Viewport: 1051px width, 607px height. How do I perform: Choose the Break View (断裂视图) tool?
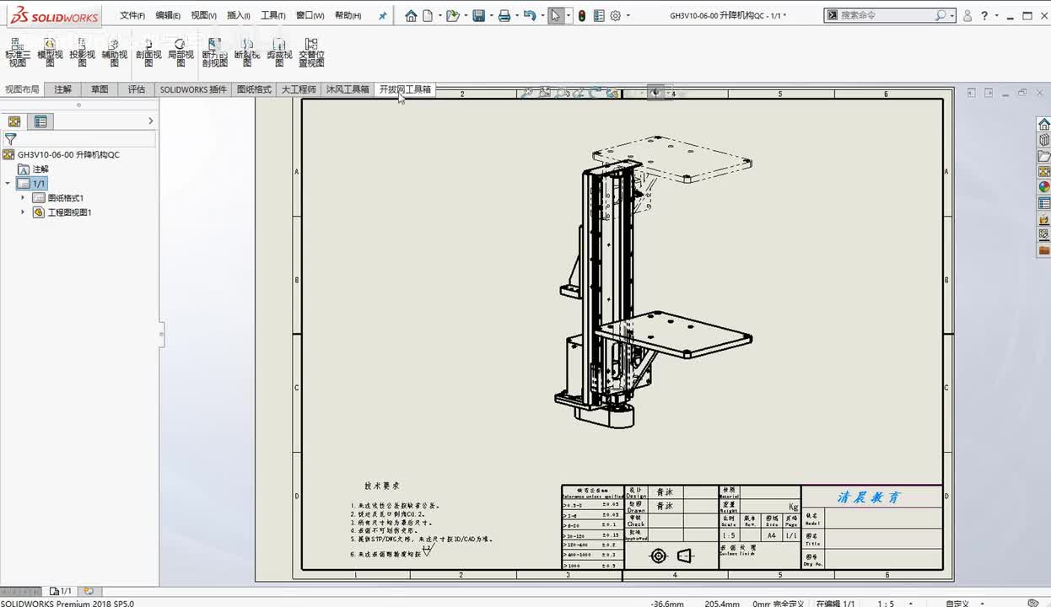[247, 52]
